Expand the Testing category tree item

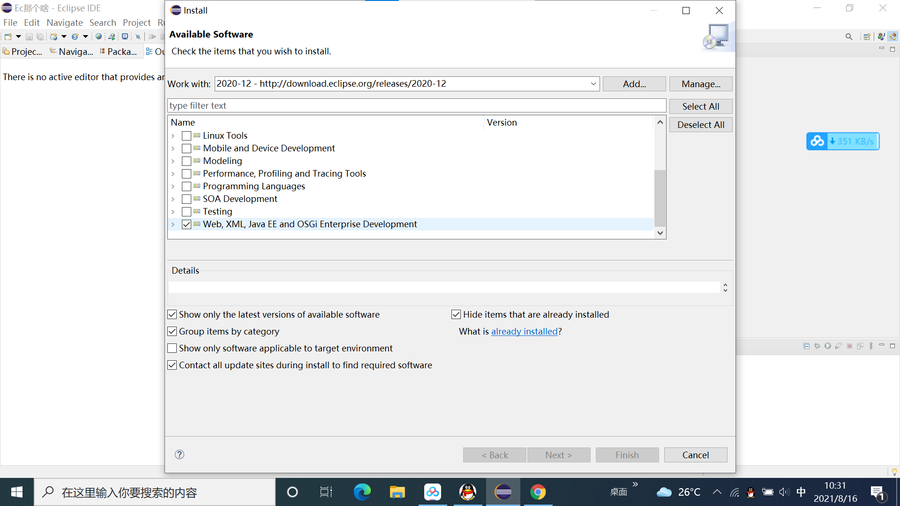click(x=174, y=211)
